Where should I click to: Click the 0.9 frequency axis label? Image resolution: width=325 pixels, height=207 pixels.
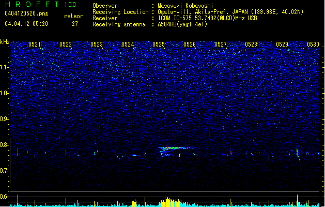tap(5, 119)
